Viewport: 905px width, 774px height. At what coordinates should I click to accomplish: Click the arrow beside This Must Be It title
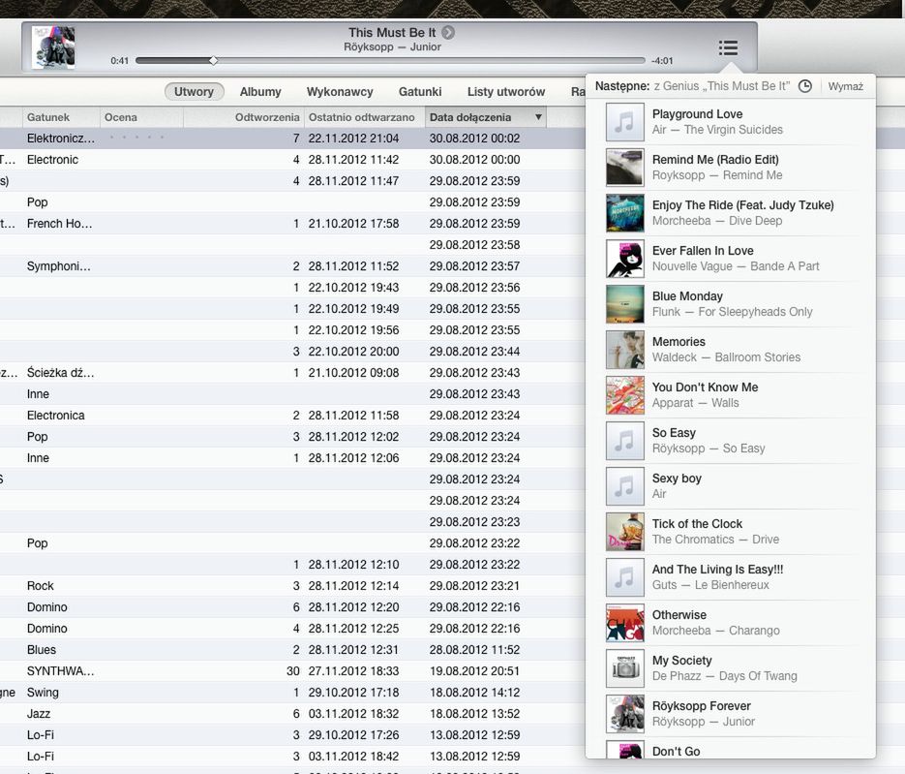[448, 33]
